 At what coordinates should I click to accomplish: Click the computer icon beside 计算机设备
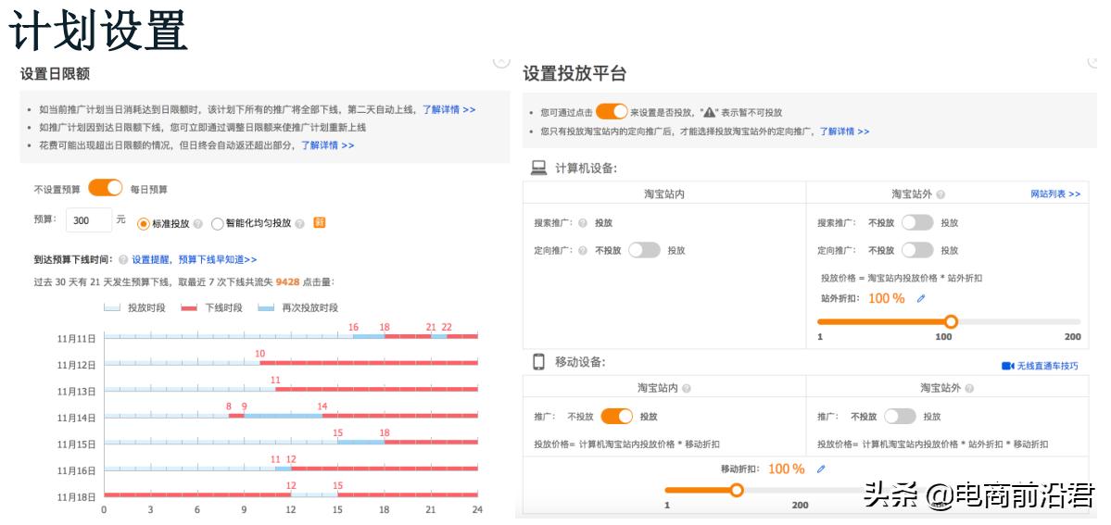click(539, 169)
